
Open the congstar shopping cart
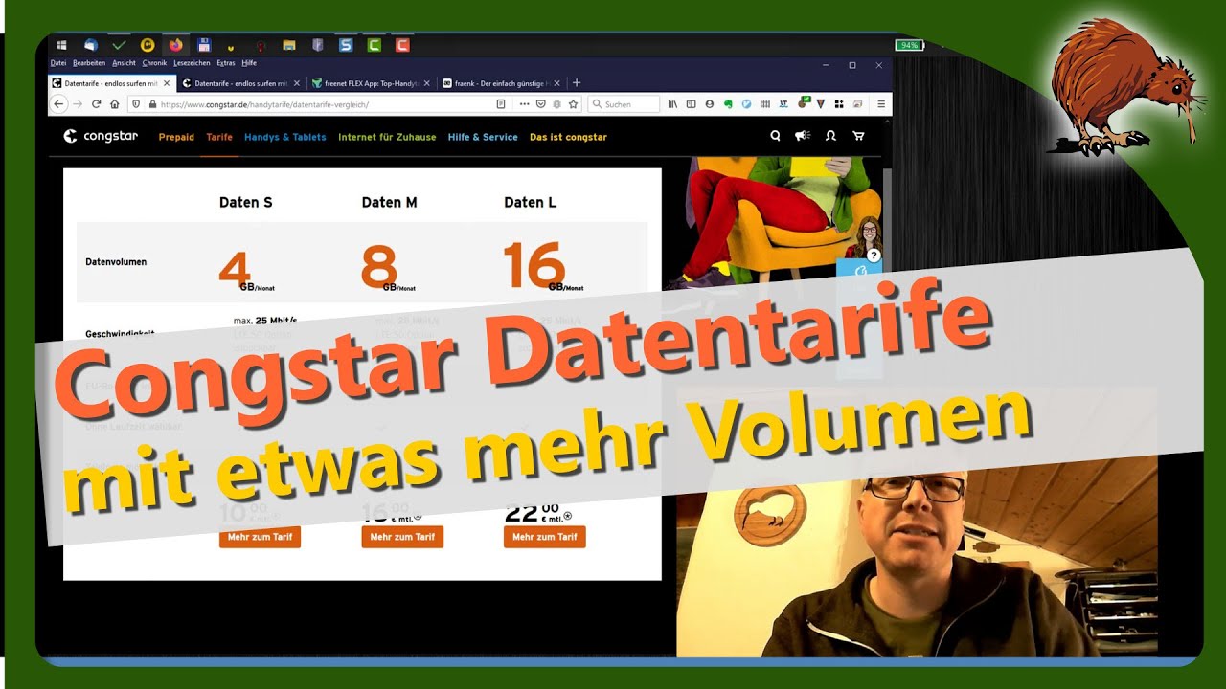tap(858, 137)
